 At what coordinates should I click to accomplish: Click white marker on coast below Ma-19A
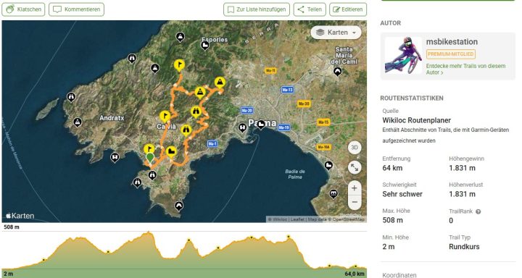point(328,165)
